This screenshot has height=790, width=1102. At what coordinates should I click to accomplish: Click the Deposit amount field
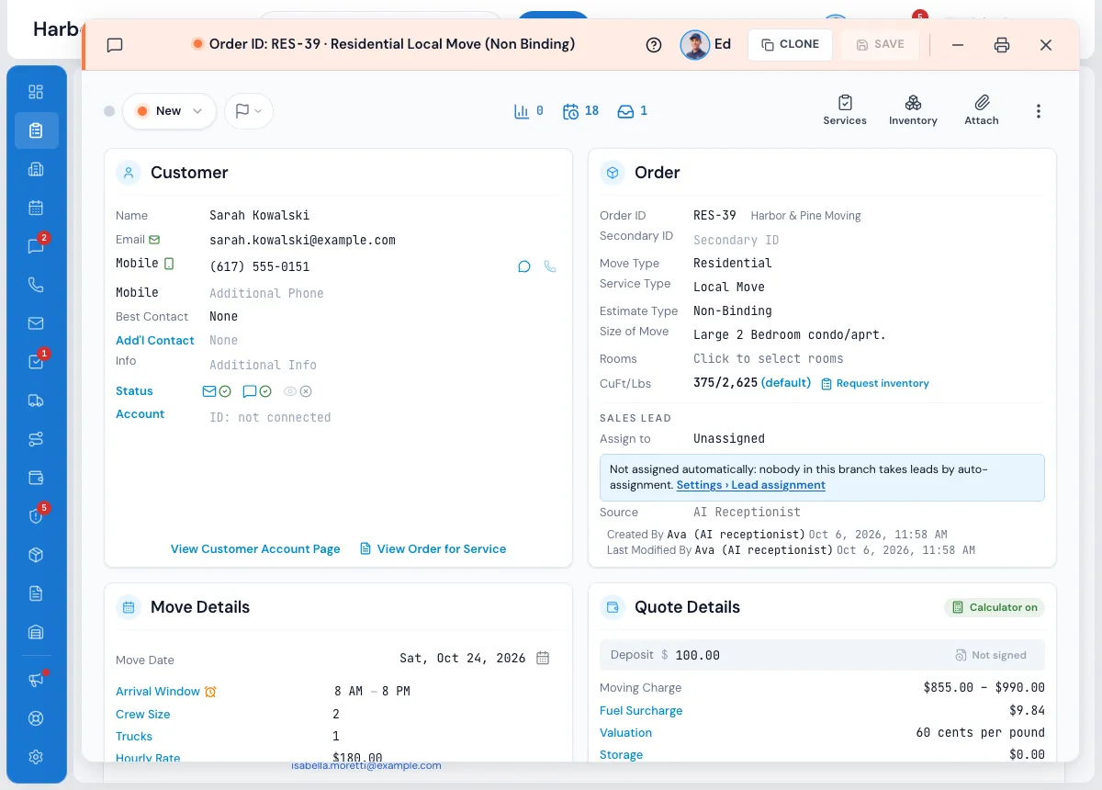coord(698,655)
